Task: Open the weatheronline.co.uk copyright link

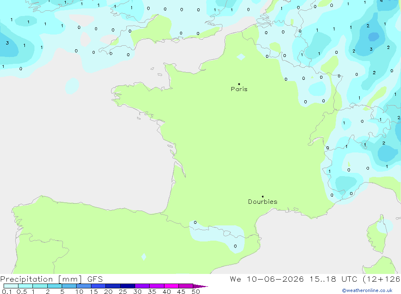Action: [x=367, y=290]
